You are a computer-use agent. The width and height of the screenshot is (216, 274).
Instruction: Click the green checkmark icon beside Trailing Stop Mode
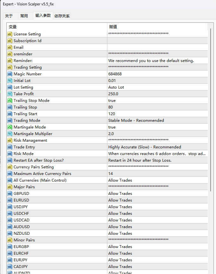tap(9, 100)
